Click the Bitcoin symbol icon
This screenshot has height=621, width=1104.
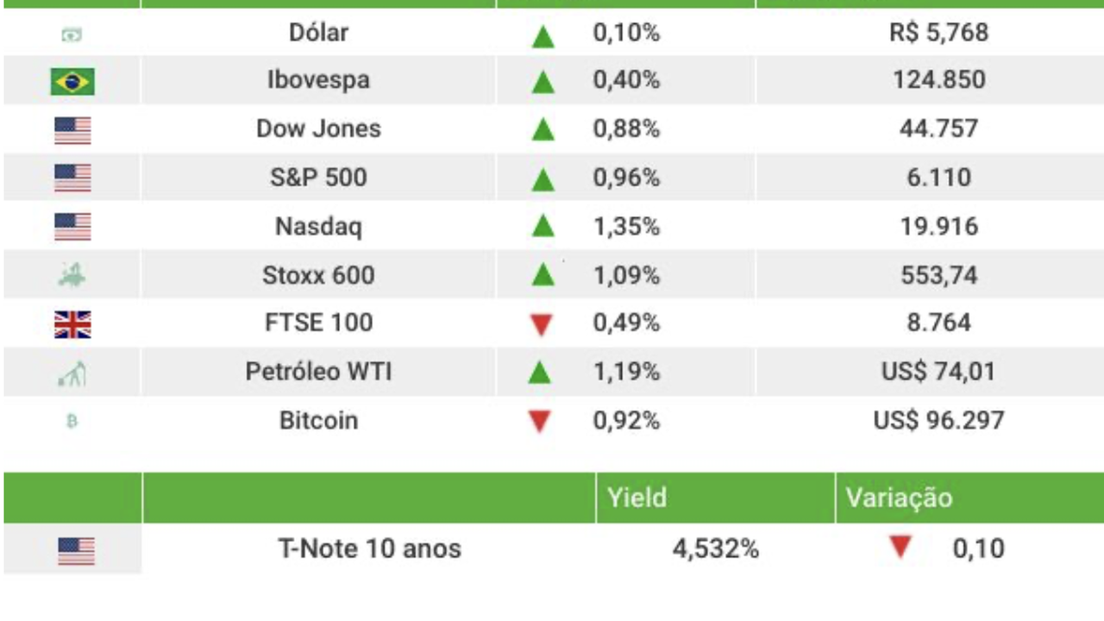72,422
